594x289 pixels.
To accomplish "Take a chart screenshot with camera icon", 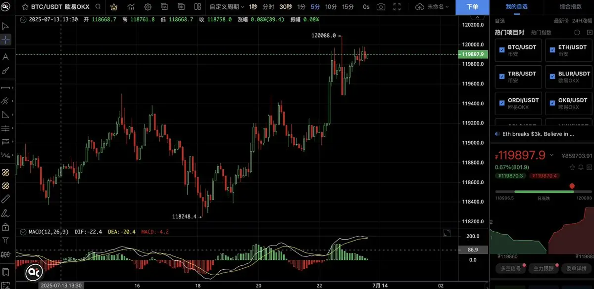I will click(x=381, y=7).
